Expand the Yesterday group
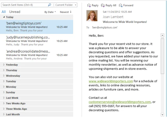This screenshot has height=118, width=167. tap(4, 65)
